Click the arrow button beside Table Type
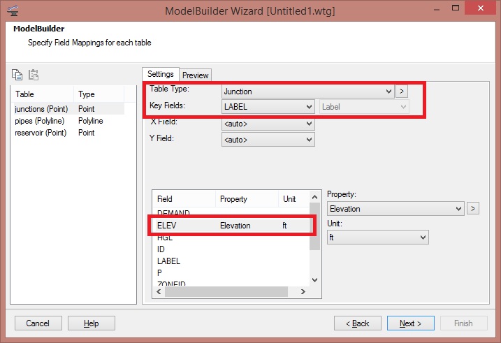 click(402, 92)
